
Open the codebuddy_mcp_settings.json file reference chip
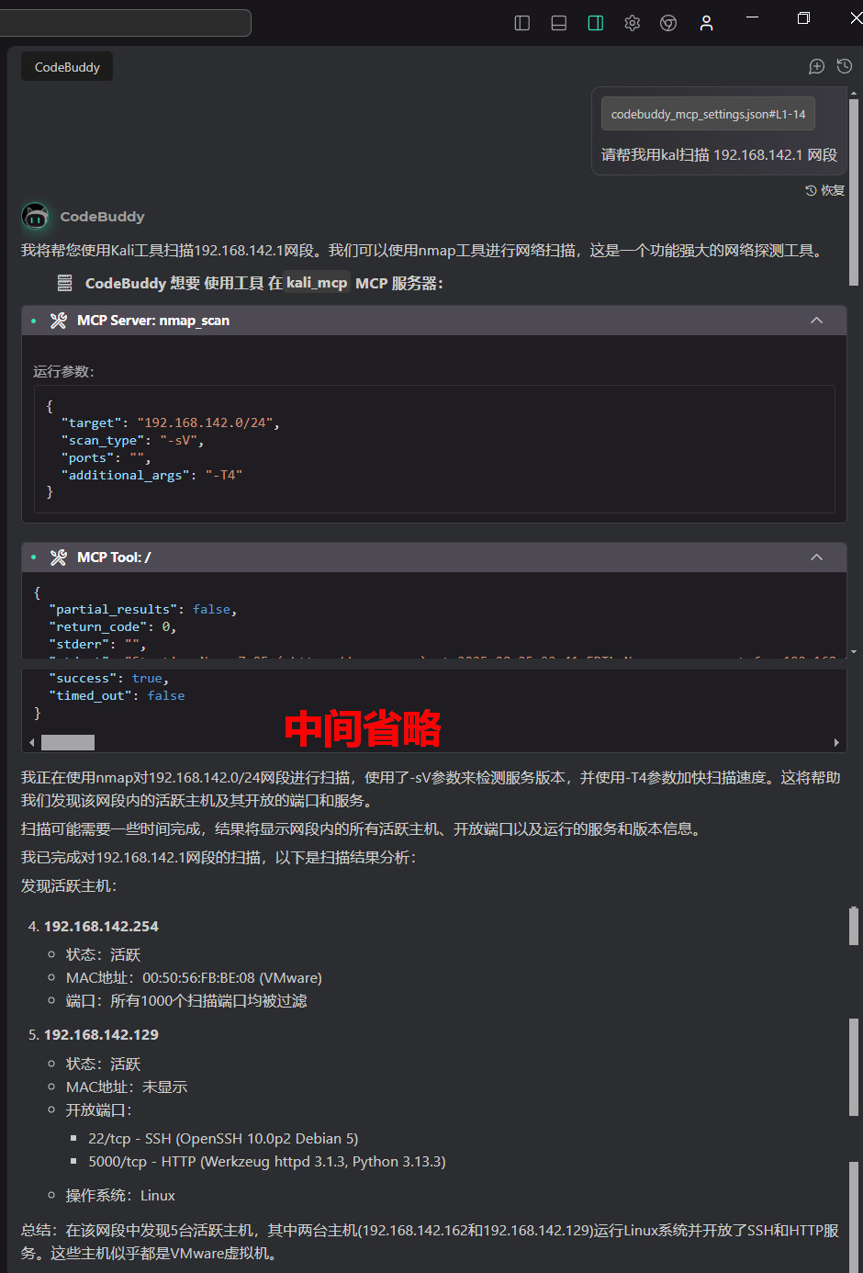pyautogui.click(x=708, y=114)
